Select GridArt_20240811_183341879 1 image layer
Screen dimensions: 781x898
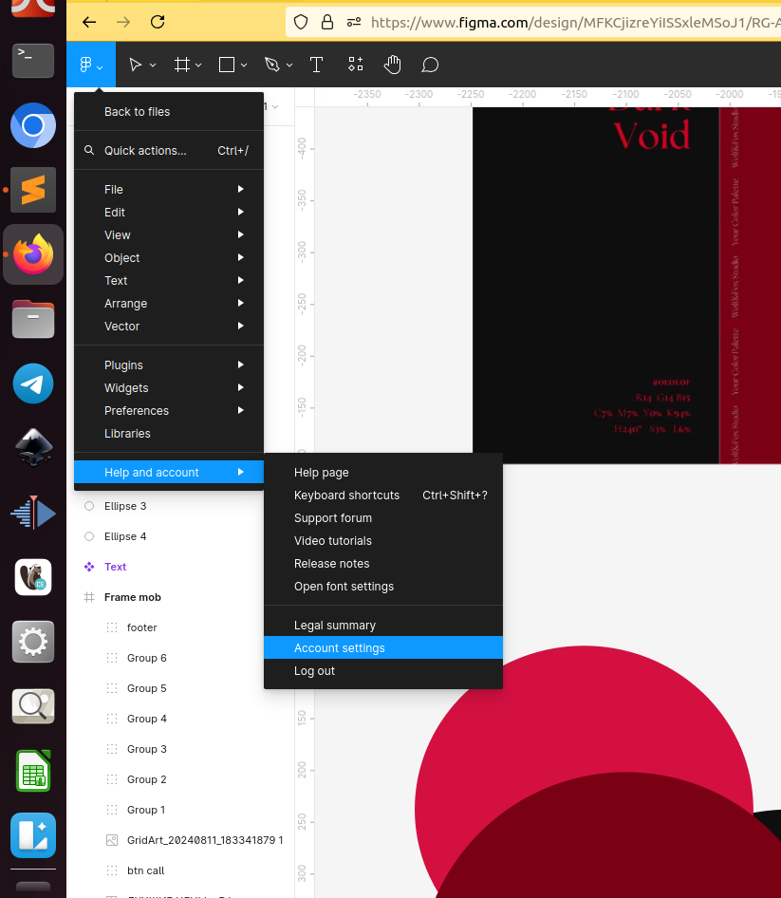point(180,840)
